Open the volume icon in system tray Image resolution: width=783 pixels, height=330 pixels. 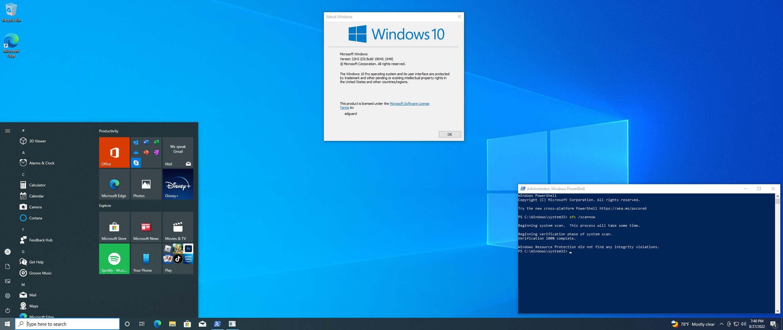click(744, 324)
